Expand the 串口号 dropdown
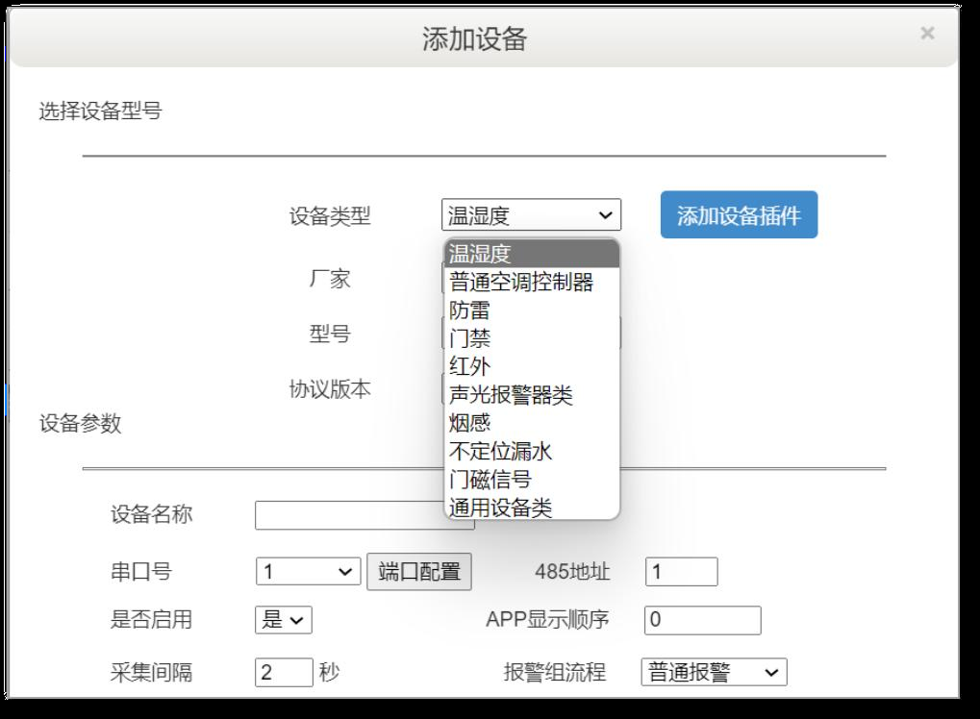 tap(308, 572)
